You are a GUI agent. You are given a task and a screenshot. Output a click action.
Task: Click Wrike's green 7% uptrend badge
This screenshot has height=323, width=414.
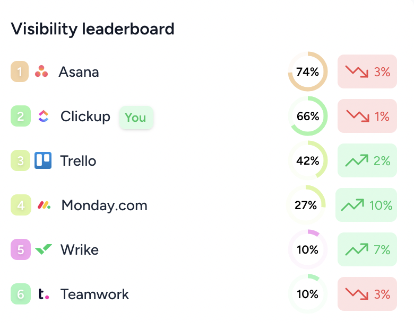(x=367, y=249)
